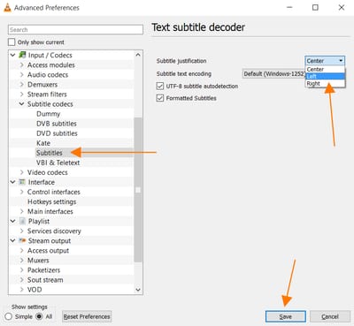Open the Subtitle text encoding dropdown

(273, 73)
